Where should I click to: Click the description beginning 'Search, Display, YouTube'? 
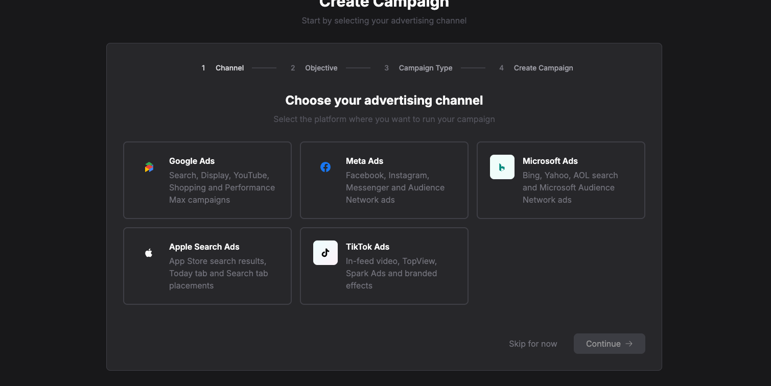(x=222, y=187)
